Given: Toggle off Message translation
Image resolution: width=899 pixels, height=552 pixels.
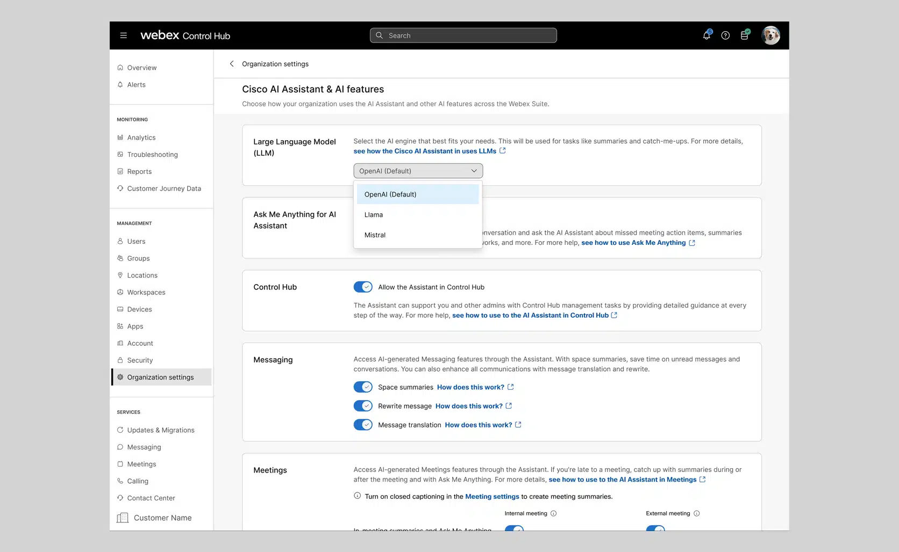Looking at the screenshot, I should (x=363, y=425).
